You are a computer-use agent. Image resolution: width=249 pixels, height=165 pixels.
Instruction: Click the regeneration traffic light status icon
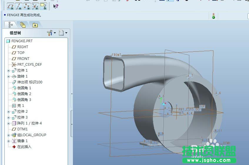(x=214, y=16)
